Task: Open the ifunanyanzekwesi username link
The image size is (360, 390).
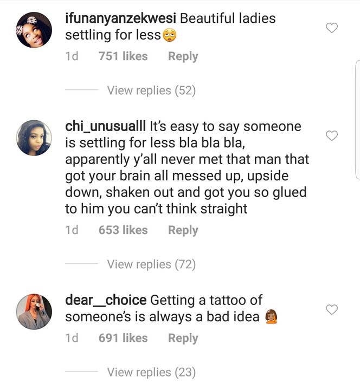Action: click(120, 18)
